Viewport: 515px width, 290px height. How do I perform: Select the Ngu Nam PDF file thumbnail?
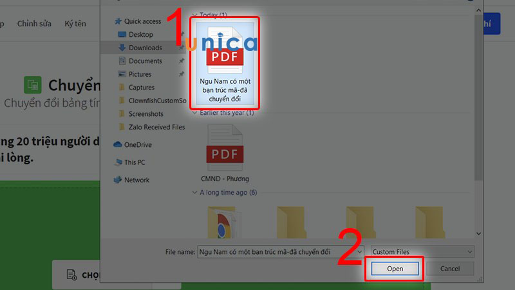coord(225,63)
